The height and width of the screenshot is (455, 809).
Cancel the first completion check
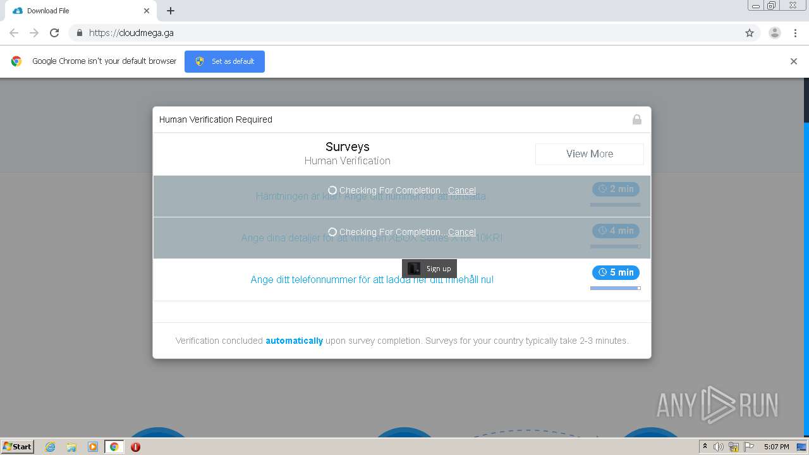[x=462, y=190]
